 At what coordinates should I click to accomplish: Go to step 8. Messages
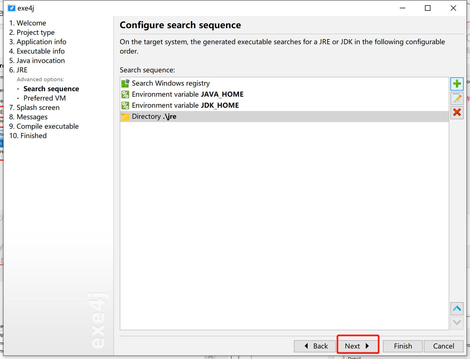(28, 117)
